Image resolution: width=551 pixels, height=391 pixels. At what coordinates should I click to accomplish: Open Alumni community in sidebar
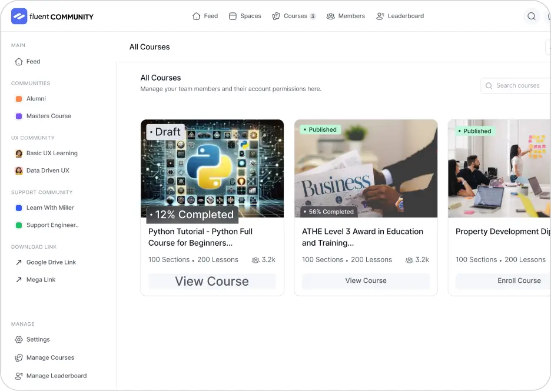36,99
